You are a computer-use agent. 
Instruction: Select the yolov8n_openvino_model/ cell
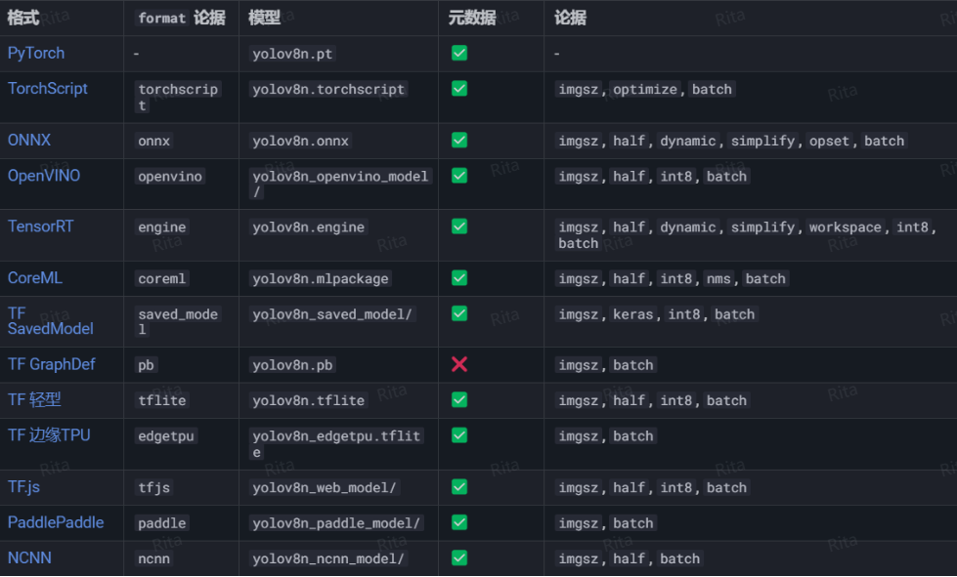pos(340,184)
